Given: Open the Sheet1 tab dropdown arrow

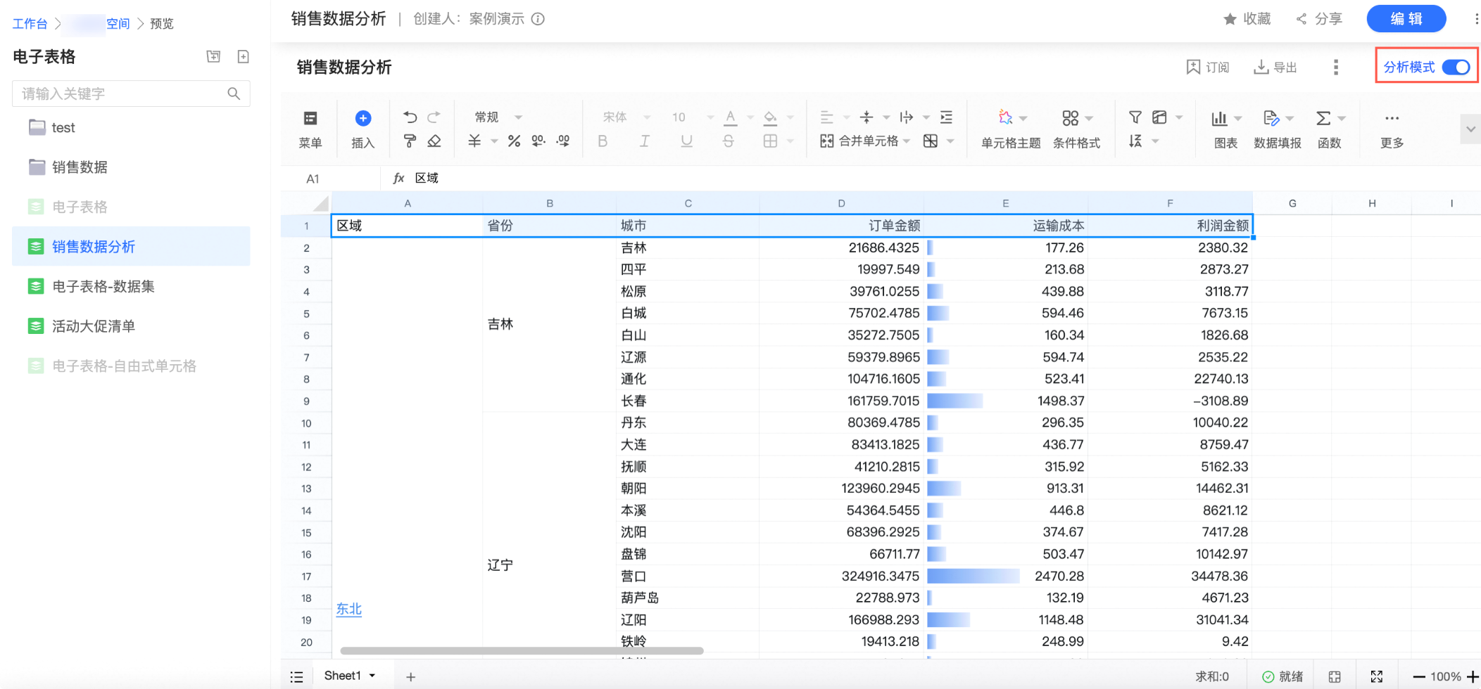Looking at the screenshot, I should click(372, 676).
